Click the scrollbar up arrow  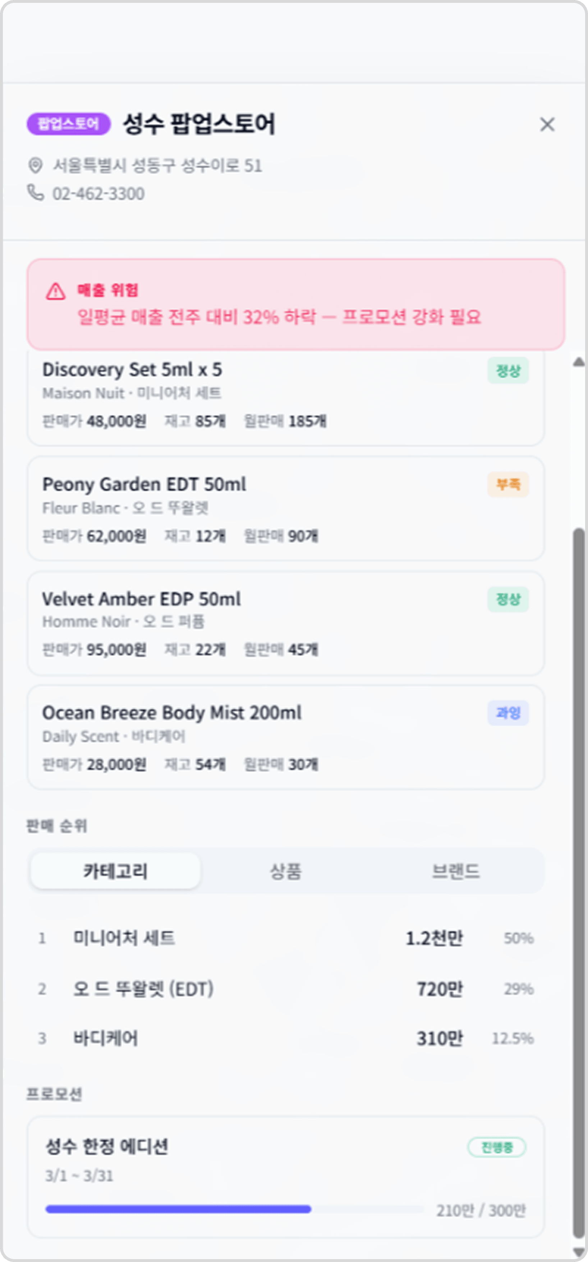[x=579, y=362]
